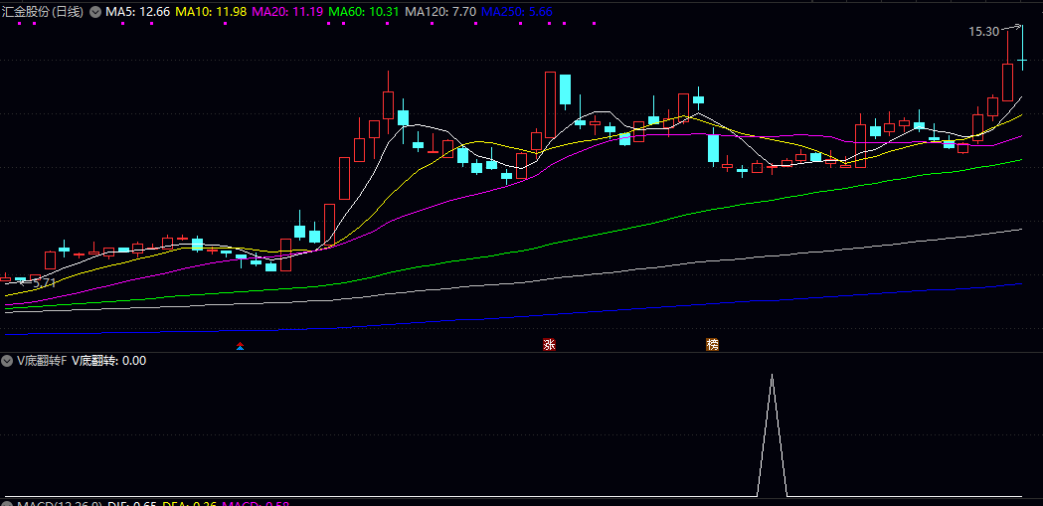
Task: Click the V底翻转F indicator name
Action: [43, 361]
